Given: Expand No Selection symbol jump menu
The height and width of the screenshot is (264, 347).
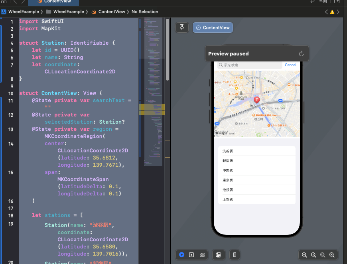Looking at the screenshot, I should [145, 12].
